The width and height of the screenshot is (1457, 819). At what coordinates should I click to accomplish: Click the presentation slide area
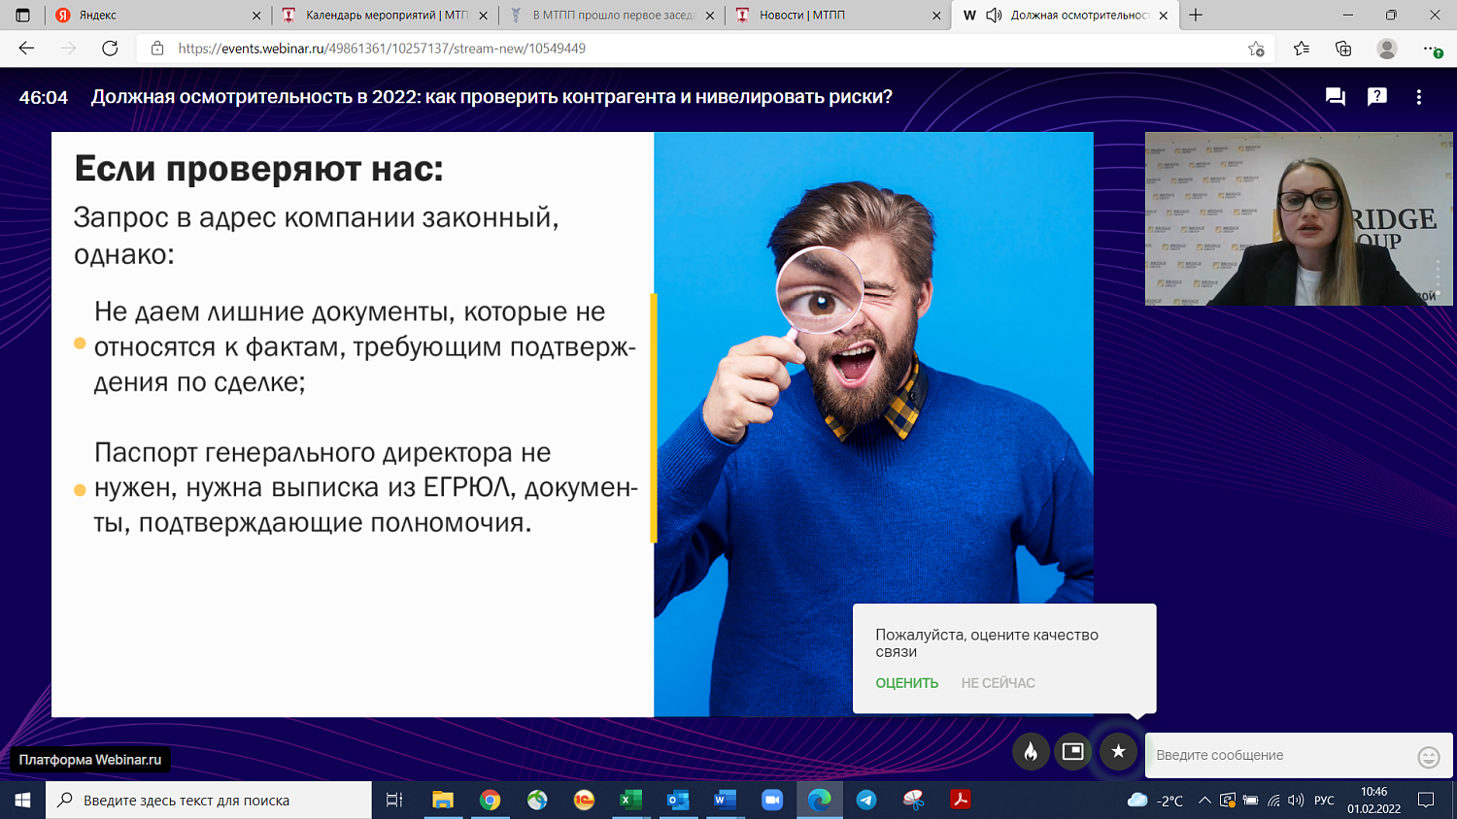pos(572,424)
